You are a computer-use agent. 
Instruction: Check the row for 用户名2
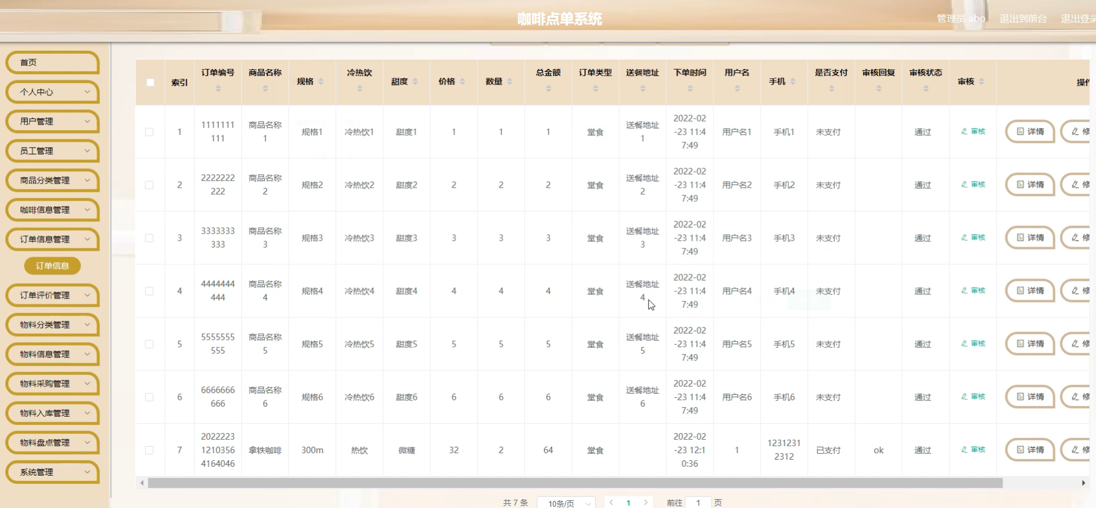(x=150, y=185)
